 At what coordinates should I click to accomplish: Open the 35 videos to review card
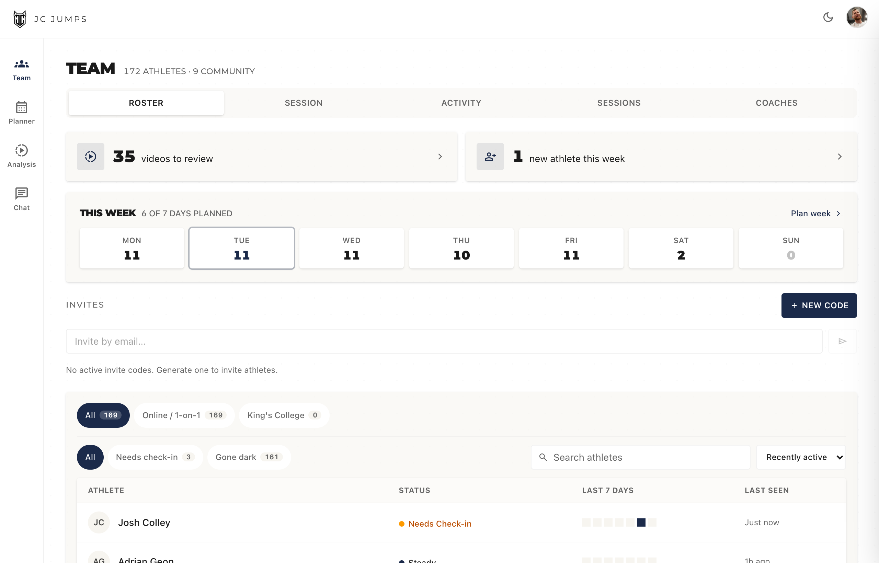pyautogui.click(x=261, y=157)
